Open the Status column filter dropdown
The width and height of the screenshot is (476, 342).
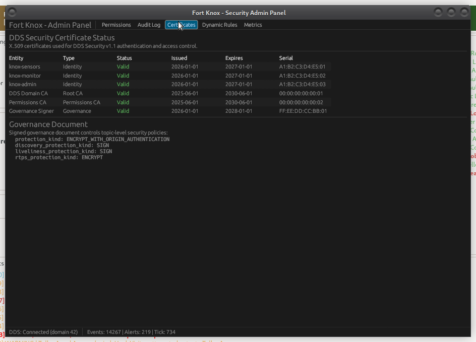click(123, 58)
